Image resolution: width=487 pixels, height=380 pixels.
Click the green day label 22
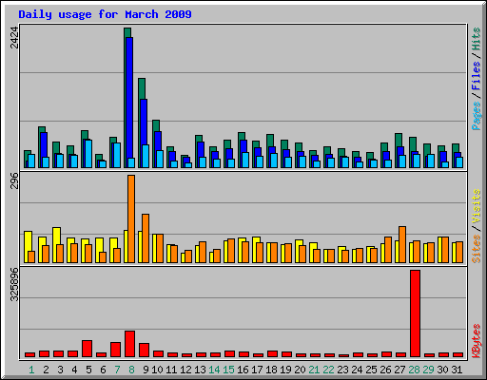click(328, 370)
